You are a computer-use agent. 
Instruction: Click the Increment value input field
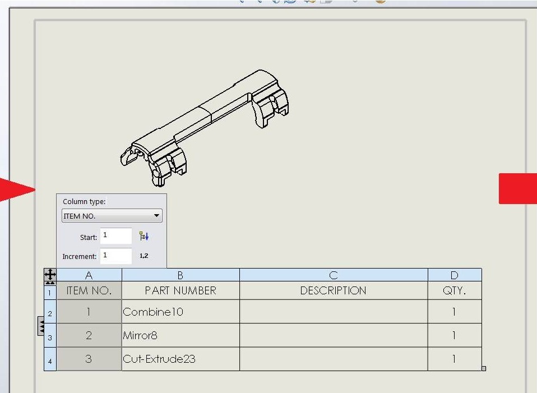click(116, 256)
